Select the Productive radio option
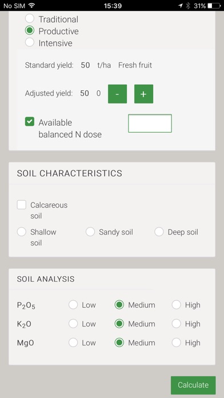This screenshot has height=398, width=224. (30, 31)
